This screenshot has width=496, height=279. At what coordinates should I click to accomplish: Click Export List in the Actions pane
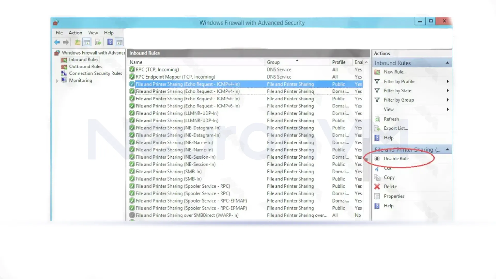click(396, 128)
